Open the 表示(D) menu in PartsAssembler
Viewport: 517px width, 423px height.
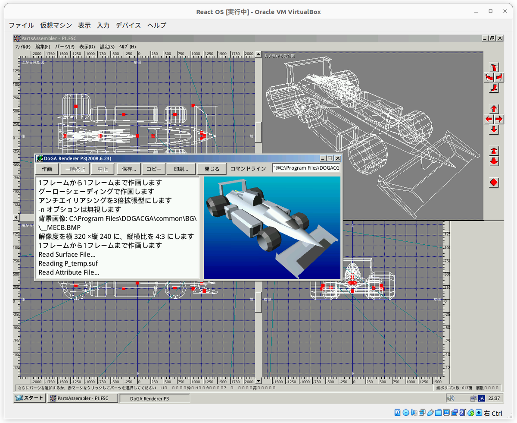point(87,47)
